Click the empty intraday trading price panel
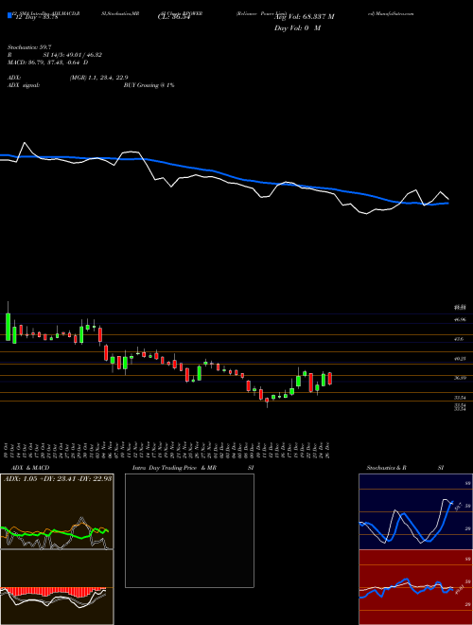This screenshot has width=473, height=625. point(189,530)
